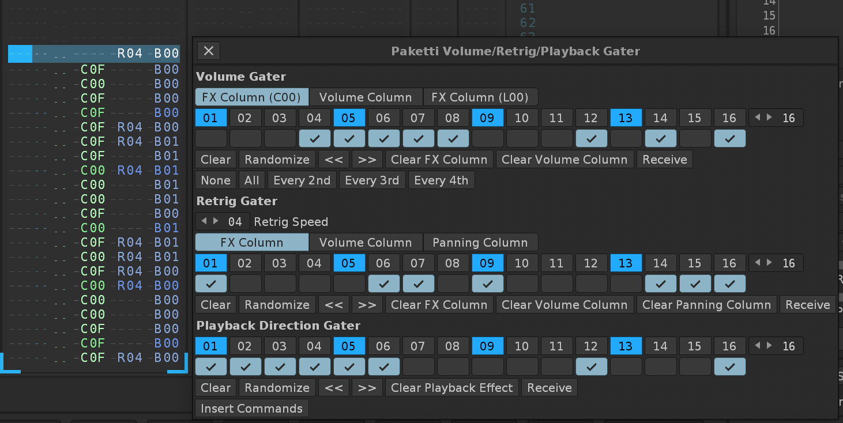The width and height of the screenshot is (843, 423).
Task: Decrease Retrig Speed with left arrow
Action: 204,221
